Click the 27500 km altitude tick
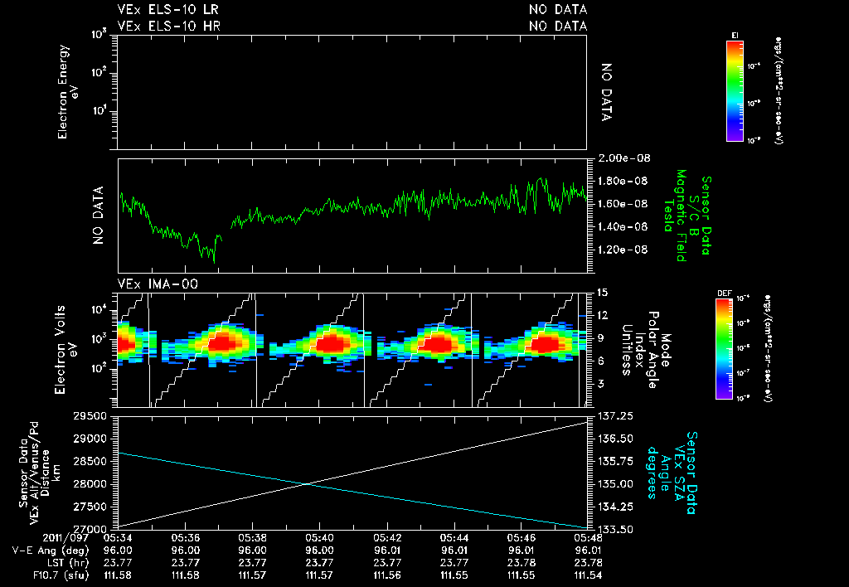Viewport: 849px width, 587px height. click(90, 507)
